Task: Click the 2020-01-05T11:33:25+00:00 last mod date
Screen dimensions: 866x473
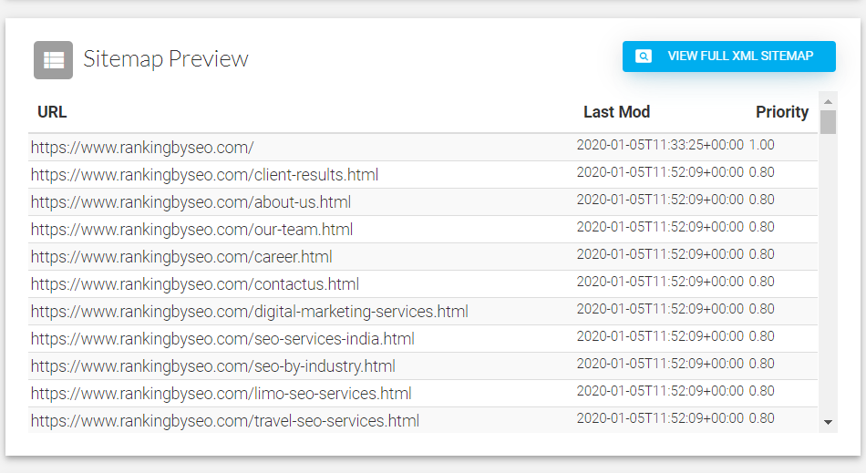Action: click(660, 145)
